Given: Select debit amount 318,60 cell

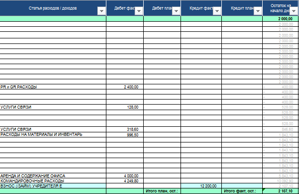Looking at the screenshot, I should click(125, 129).
